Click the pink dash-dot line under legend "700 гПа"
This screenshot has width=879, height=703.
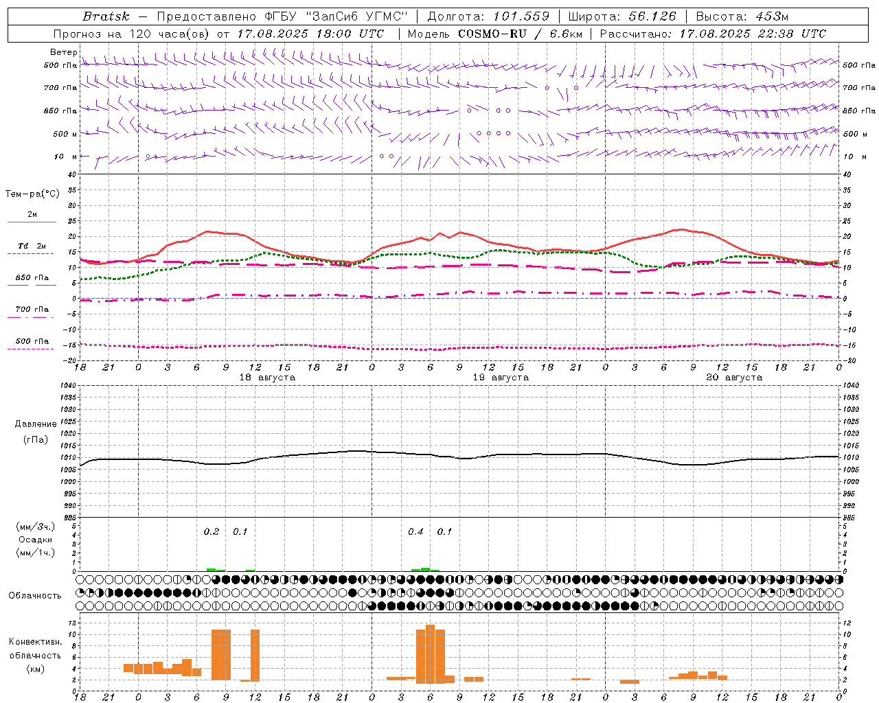(x=31, y=317)
